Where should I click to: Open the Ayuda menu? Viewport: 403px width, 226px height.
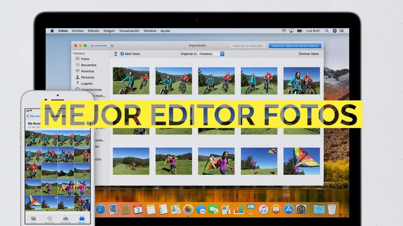pyautogui.click(x=165, y=31)
